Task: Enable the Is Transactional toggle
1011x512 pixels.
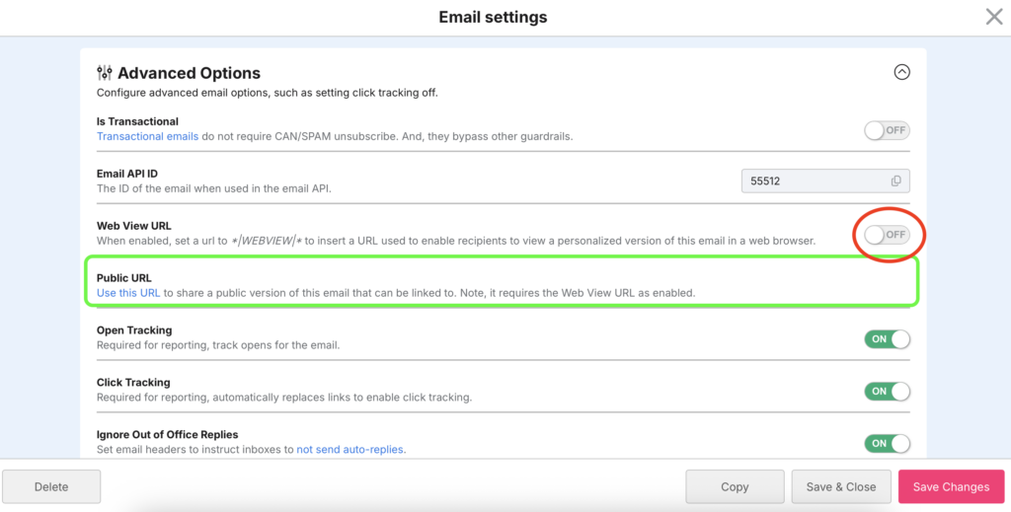Action: 887,131
